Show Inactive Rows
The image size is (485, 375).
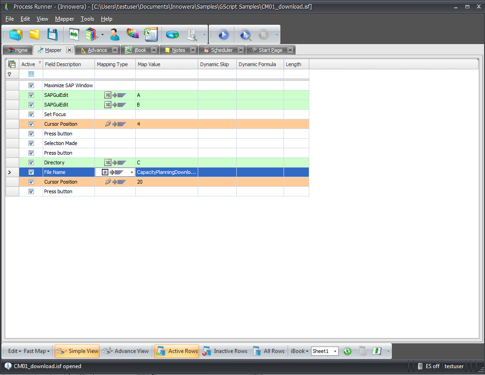pos(225,351)
